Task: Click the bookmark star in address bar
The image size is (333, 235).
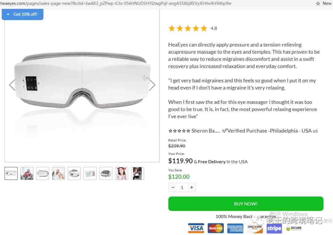Action: (318, 3)
